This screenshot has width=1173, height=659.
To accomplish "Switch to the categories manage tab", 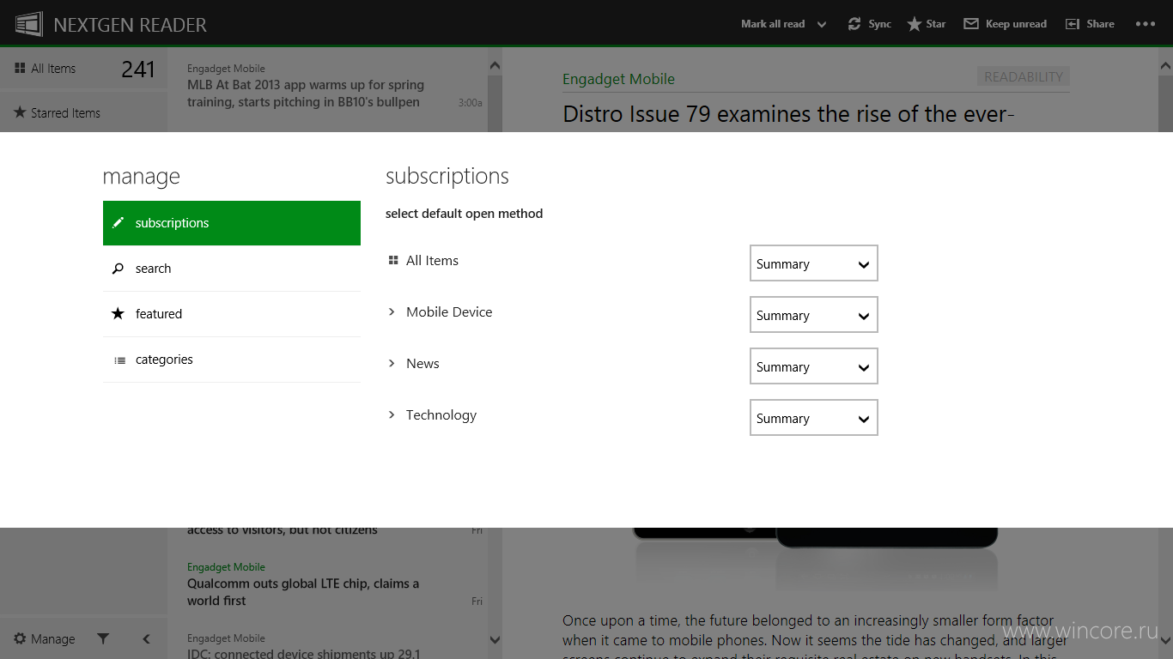I will tap(232, 360).
